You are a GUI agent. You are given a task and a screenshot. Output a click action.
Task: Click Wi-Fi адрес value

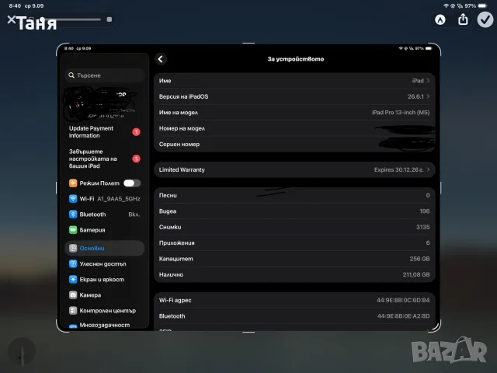(403, 300)
